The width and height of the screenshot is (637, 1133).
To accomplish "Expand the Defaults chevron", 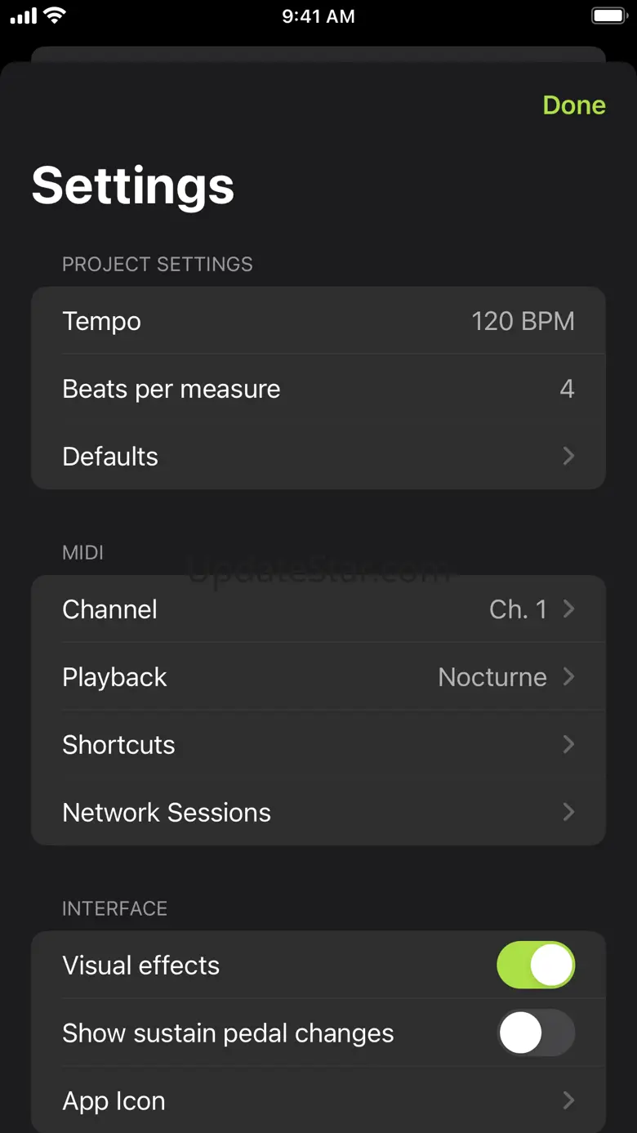I will pyautogui.click(x=569, y=456).
